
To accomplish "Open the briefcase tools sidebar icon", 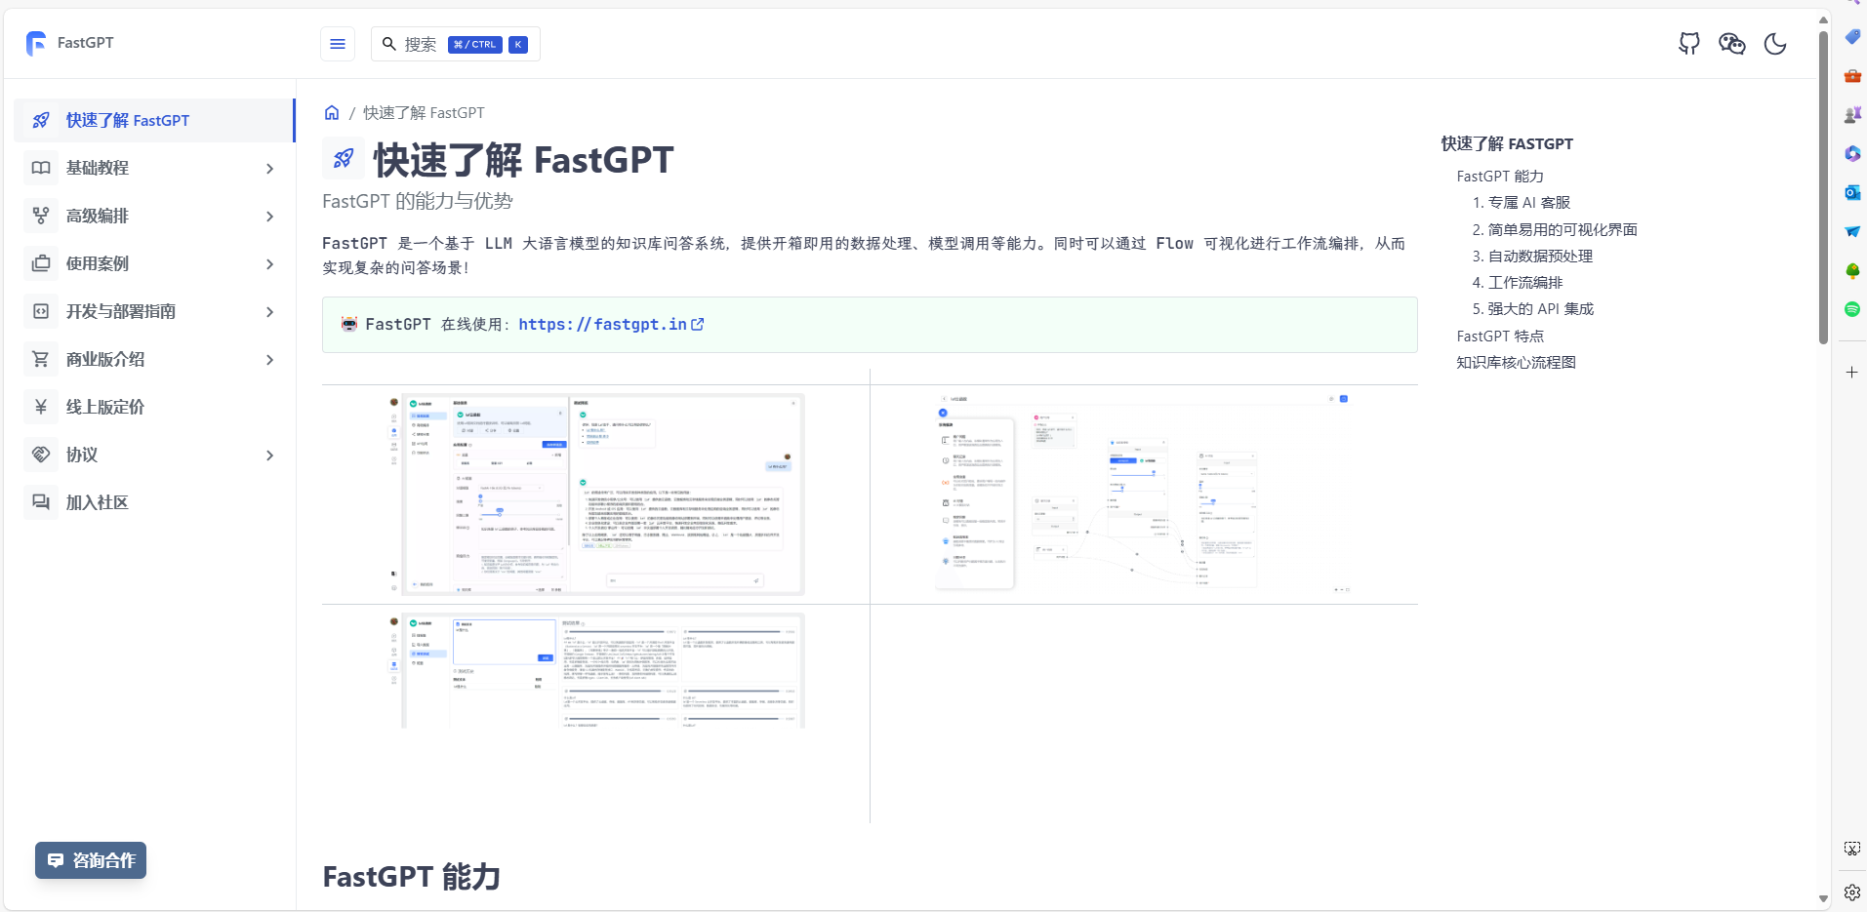I will 1852,75.
